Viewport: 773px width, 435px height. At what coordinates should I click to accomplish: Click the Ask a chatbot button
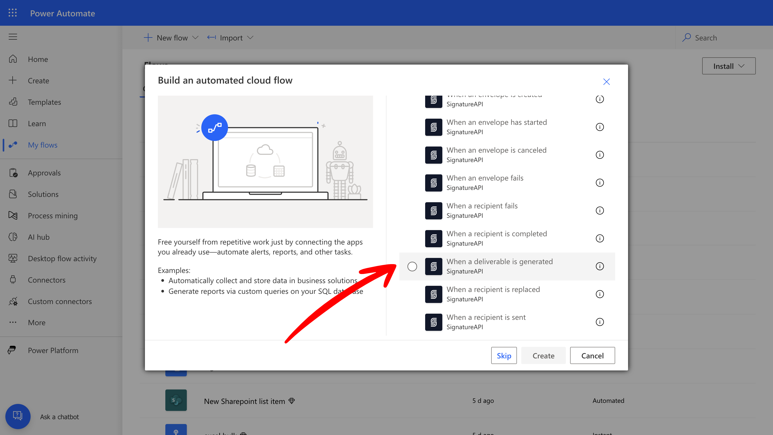18,416
